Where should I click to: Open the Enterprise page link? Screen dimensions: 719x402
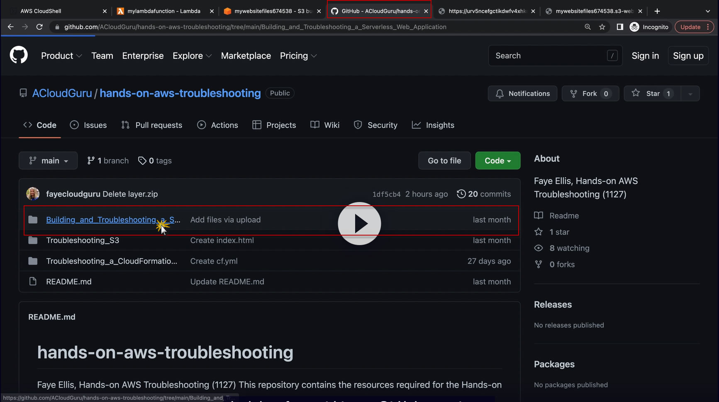pos(143,55)
